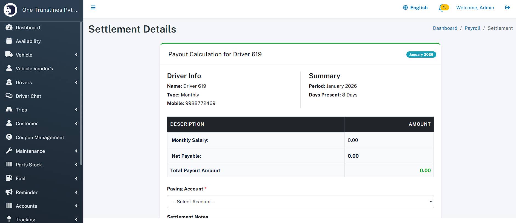Click the Dashboard gauge icon in sidebar
This screenshot has height=223, width=516.
(9, 27)
